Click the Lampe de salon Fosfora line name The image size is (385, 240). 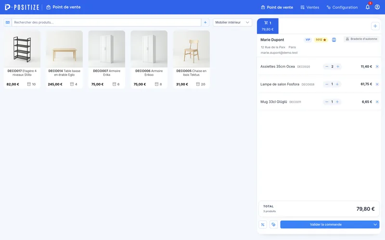280,84
